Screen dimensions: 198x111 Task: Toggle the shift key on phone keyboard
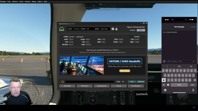(164, 80)
